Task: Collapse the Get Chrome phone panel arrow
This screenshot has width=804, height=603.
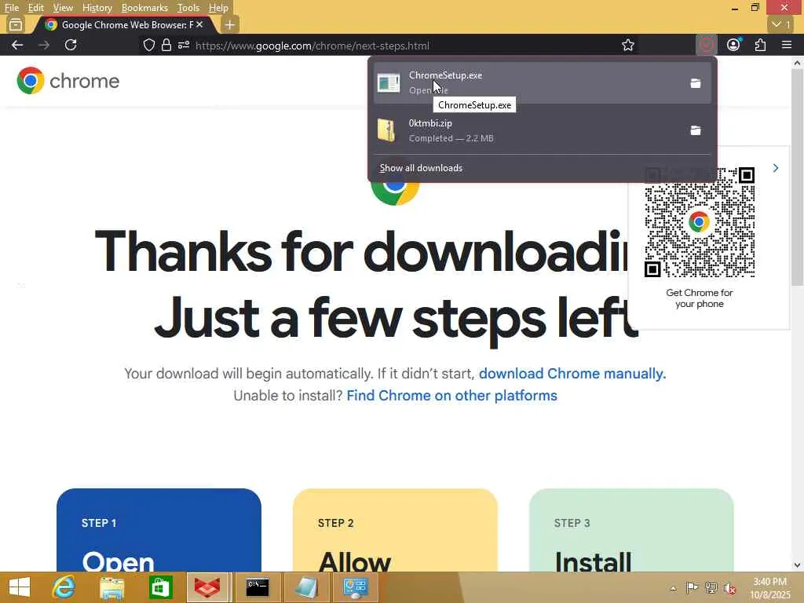Action: click(775, 168)
